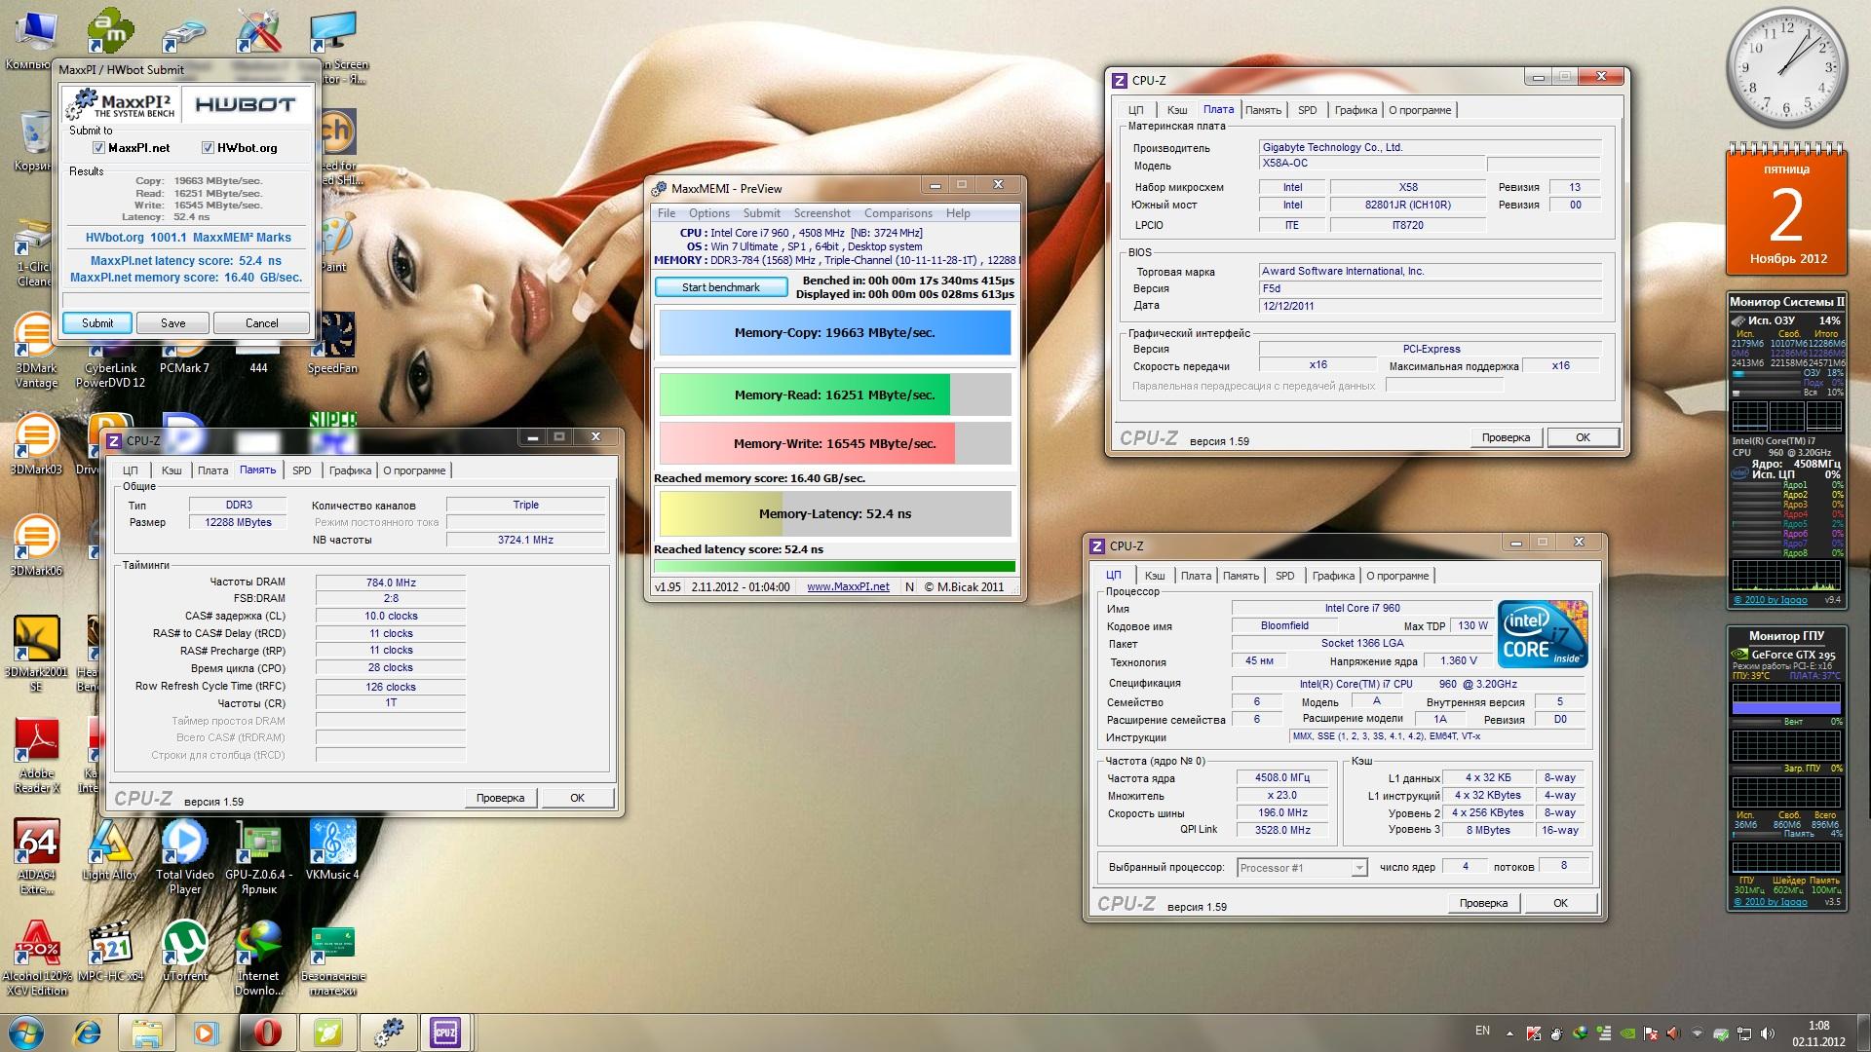This screenshot has width=1871, height=1052.
Task: Click the taskbar clock showing 1:08
Action: pyautogui.click(x=1818, y=1033)
